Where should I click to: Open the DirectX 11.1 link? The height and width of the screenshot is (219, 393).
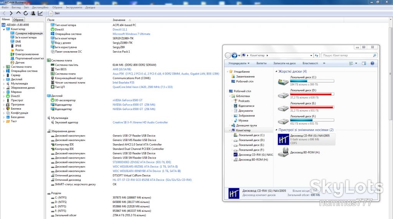click(120, 29)
